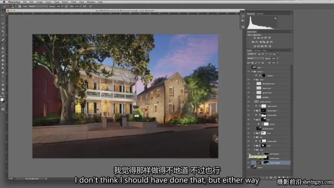This screenshot has width=334, height=188.
Task: Collapse the sky group
Action: (255, 120)
